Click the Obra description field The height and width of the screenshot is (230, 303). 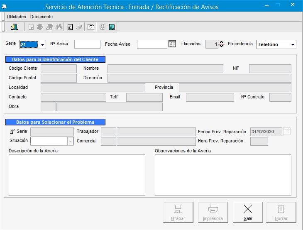coord(110,107)
